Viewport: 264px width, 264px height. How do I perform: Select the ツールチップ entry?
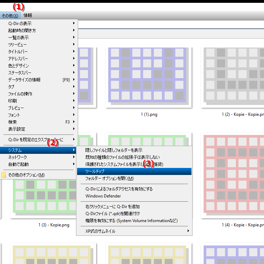click(134, 171)
